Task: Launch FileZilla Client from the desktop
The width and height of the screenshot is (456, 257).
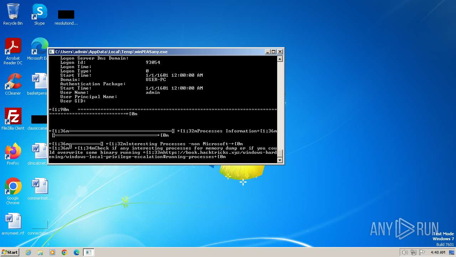Action: [13, 119]
